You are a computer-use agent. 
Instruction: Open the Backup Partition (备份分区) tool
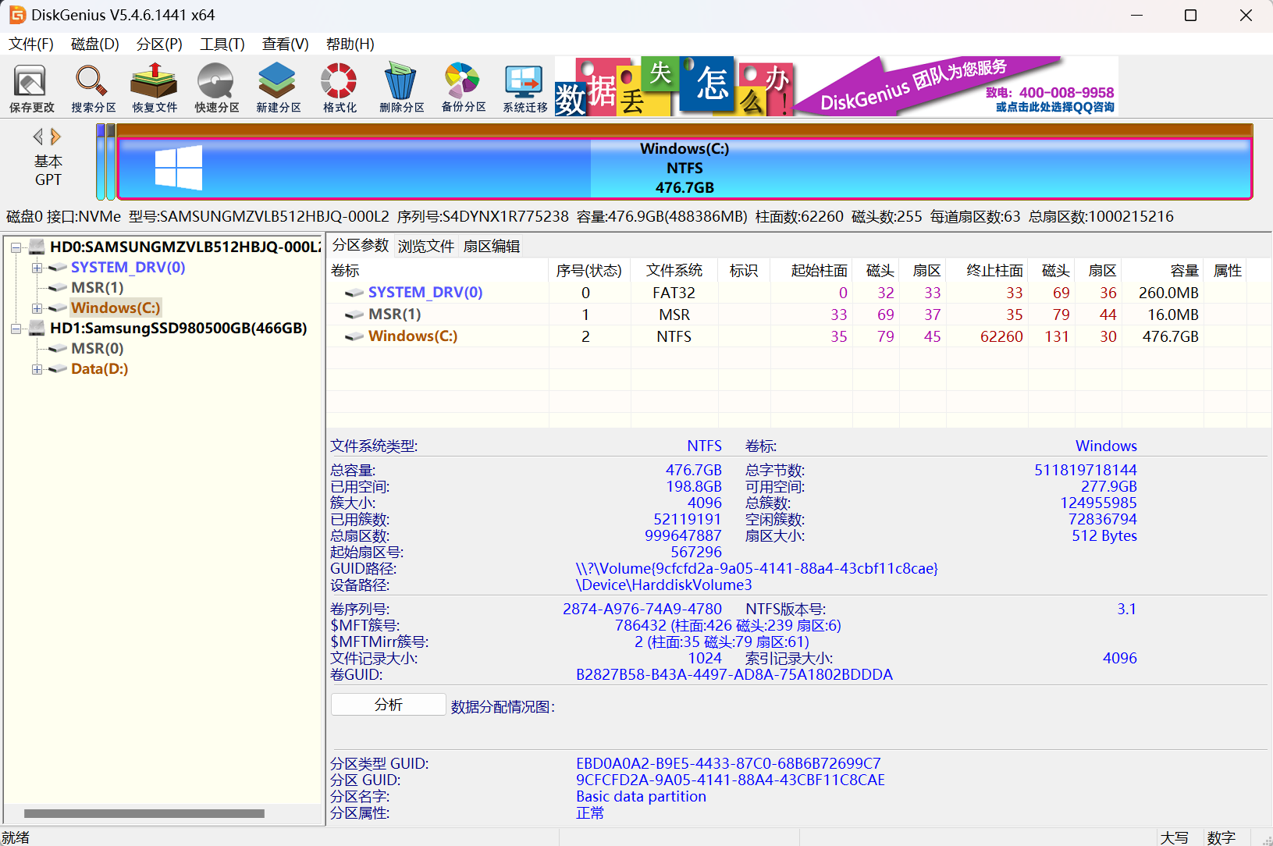click(463, 87)
